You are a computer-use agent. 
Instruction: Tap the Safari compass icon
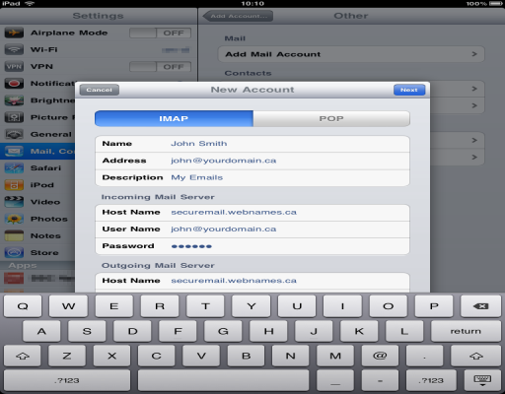pyautogui.click(x=14, y=168)
